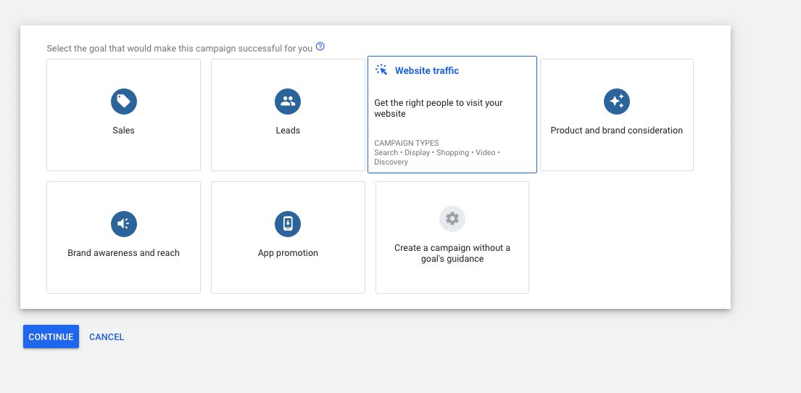Click the Website traffic cursor icon
801x393 pixels.
point(381,70)
